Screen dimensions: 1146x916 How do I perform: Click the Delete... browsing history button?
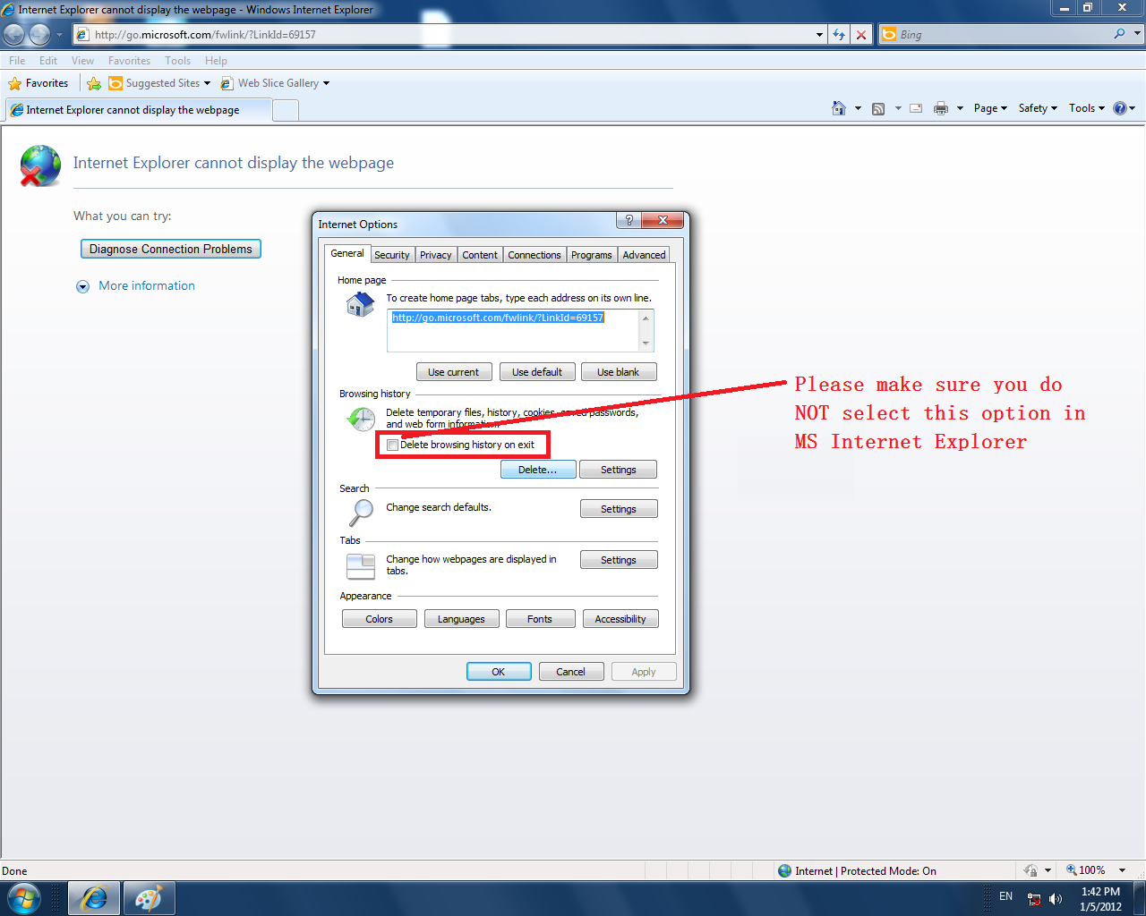click(538, 470)
